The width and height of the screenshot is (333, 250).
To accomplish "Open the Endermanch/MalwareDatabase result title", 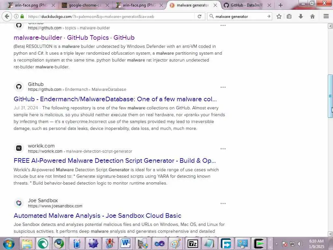I will (115, 99).
